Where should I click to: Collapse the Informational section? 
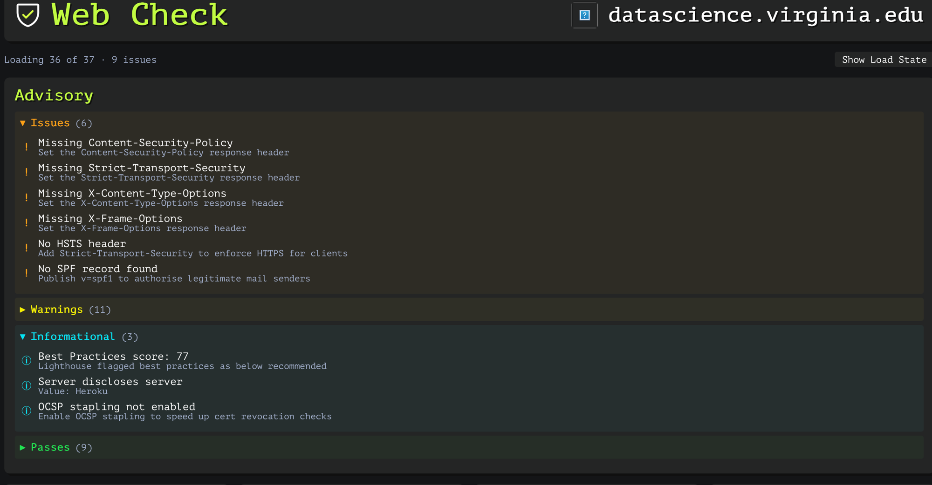tap(79, 337)
